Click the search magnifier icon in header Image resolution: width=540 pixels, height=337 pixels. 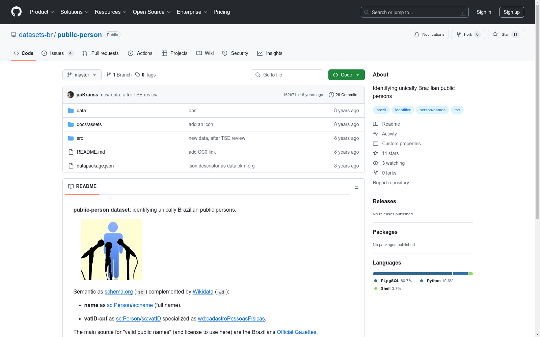(367, 12)
